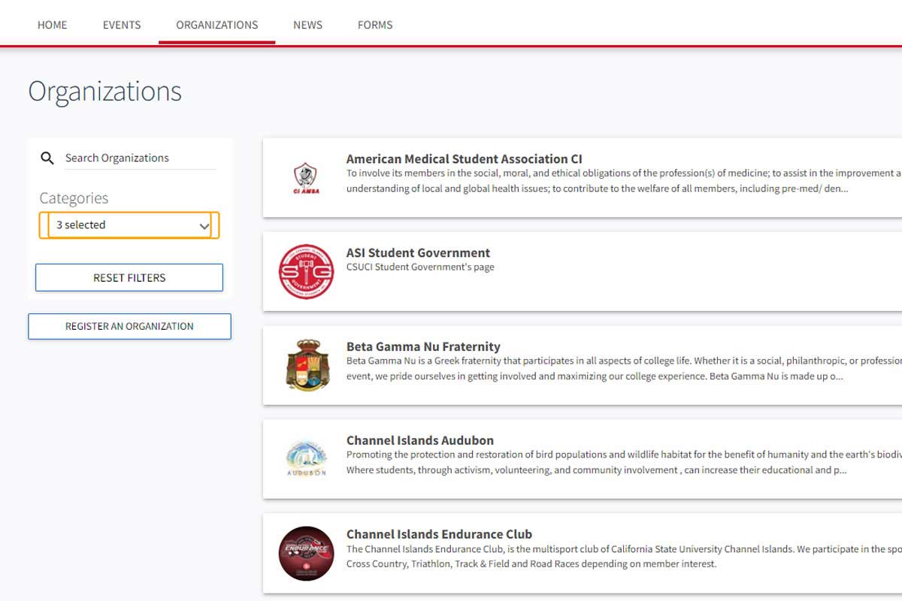Open the Categories '3 selected' dropdown
Viewport: 902px width, 601px height.
(x=129, y=225)
